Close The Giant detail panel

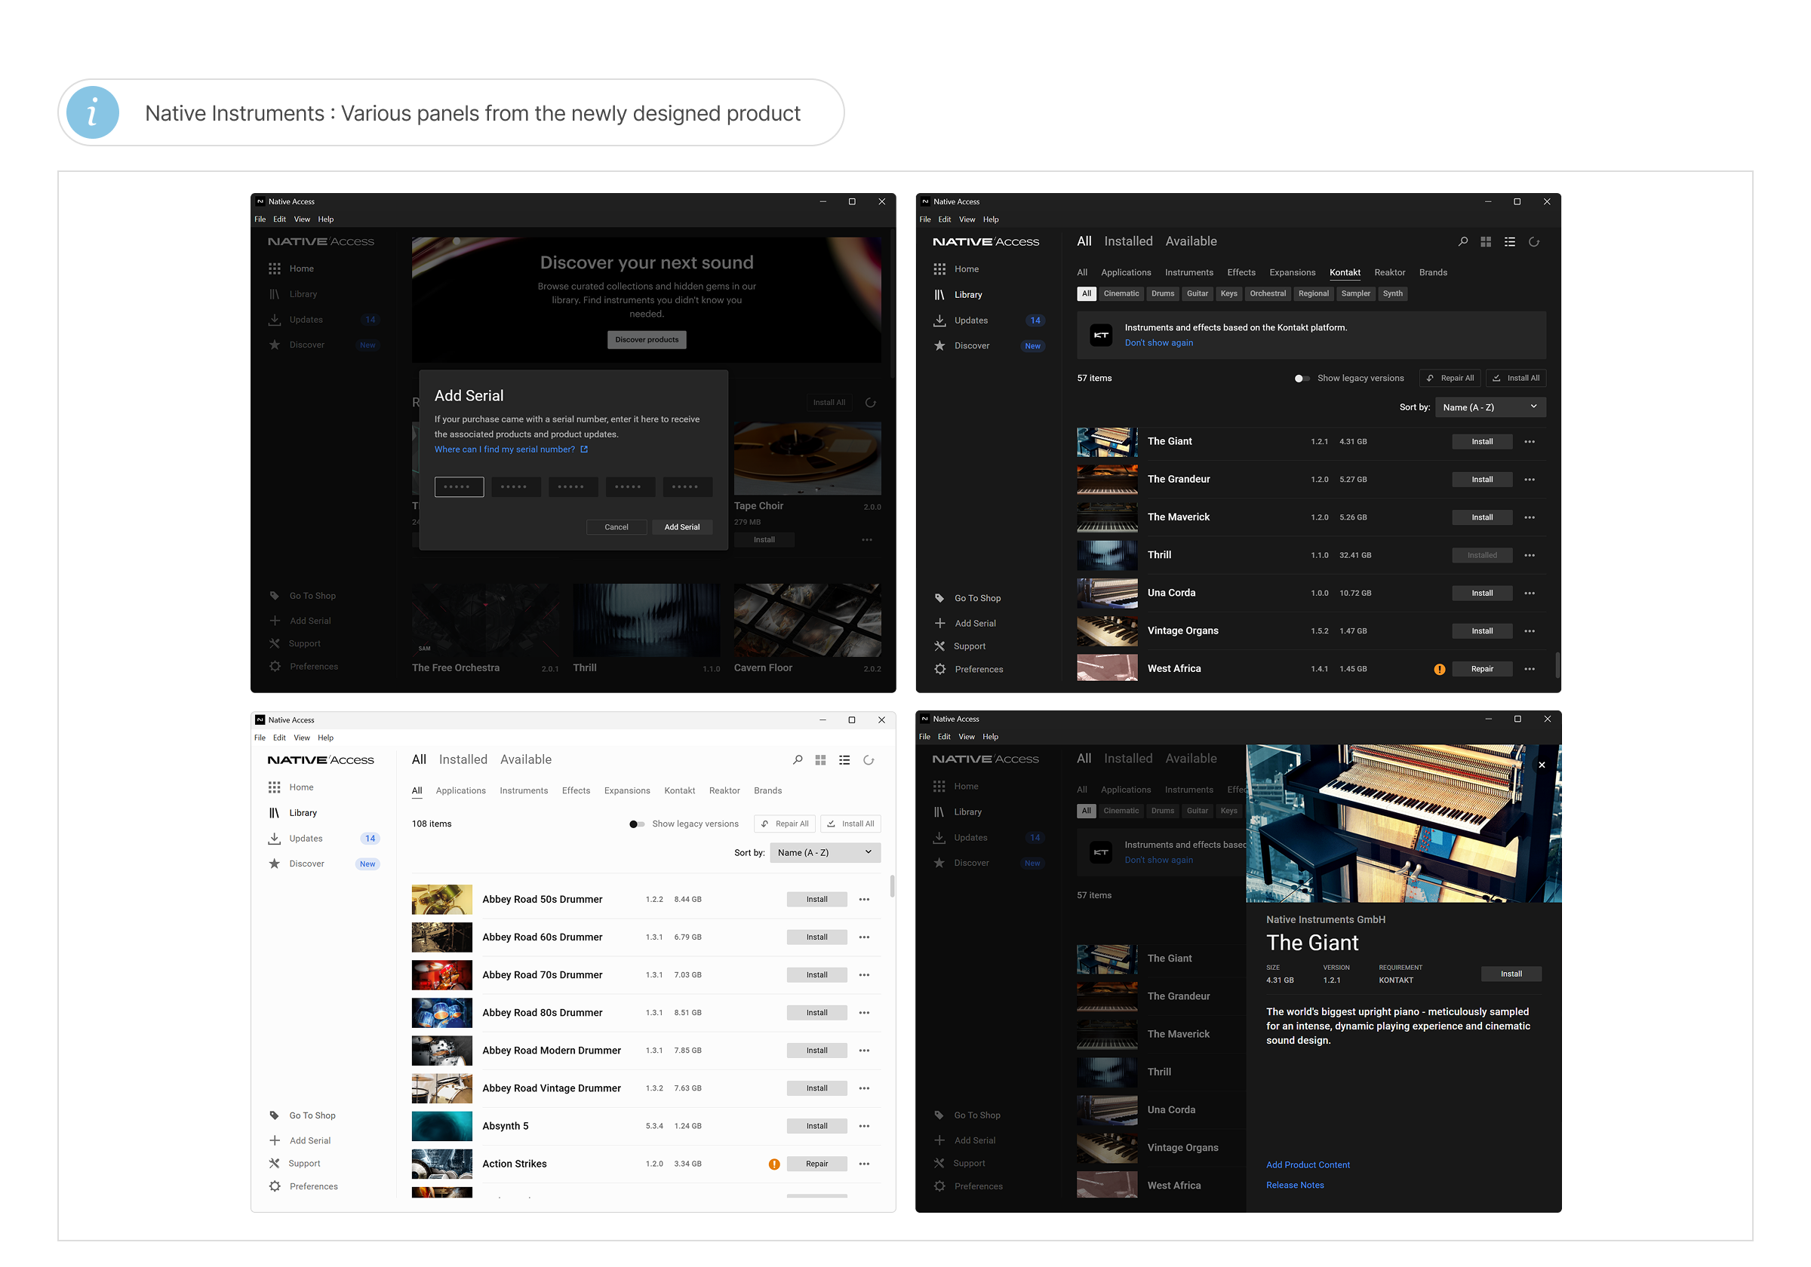[x=1542, y=765]
